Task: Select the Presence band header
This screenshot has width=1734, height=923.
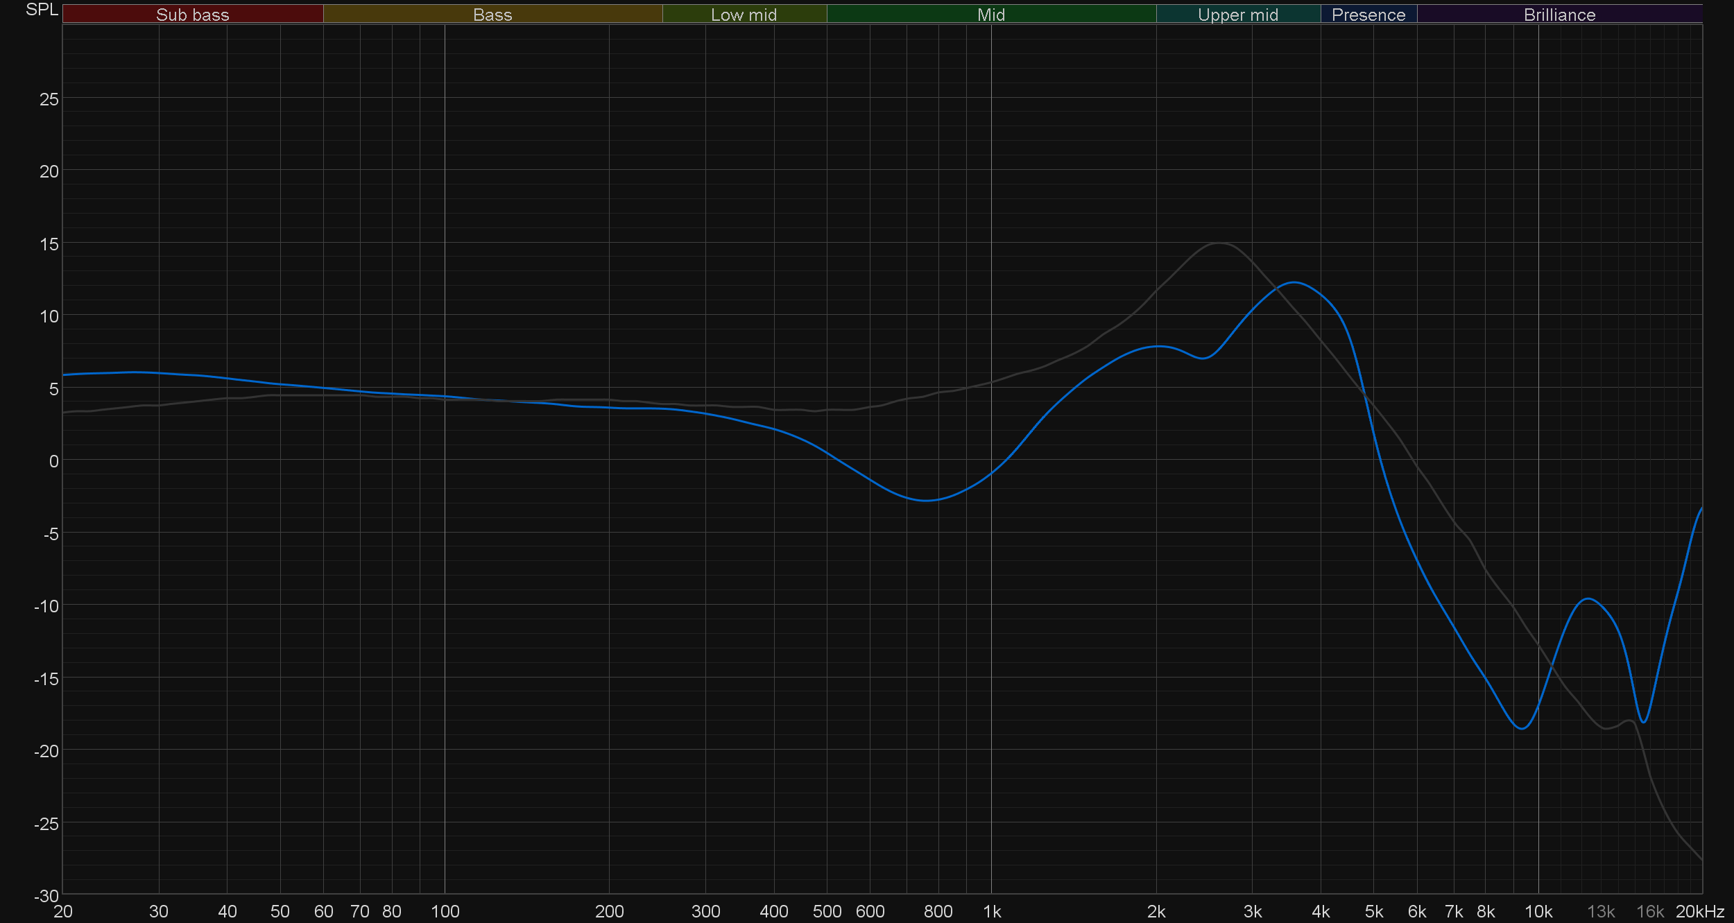Action: 1368,15
